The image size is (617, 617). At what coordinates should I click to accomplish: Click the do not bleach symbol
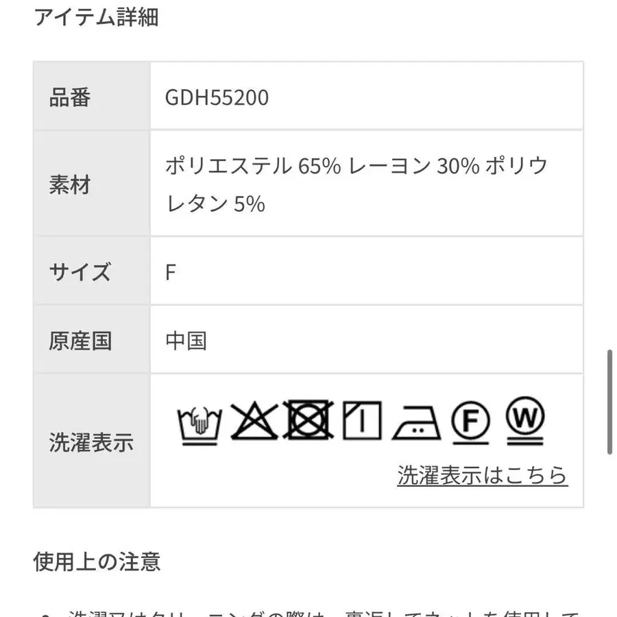tap(254, 422)
